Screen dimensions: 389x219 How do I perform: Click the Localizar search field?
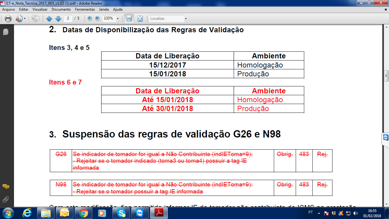click(x=167, y=19)
